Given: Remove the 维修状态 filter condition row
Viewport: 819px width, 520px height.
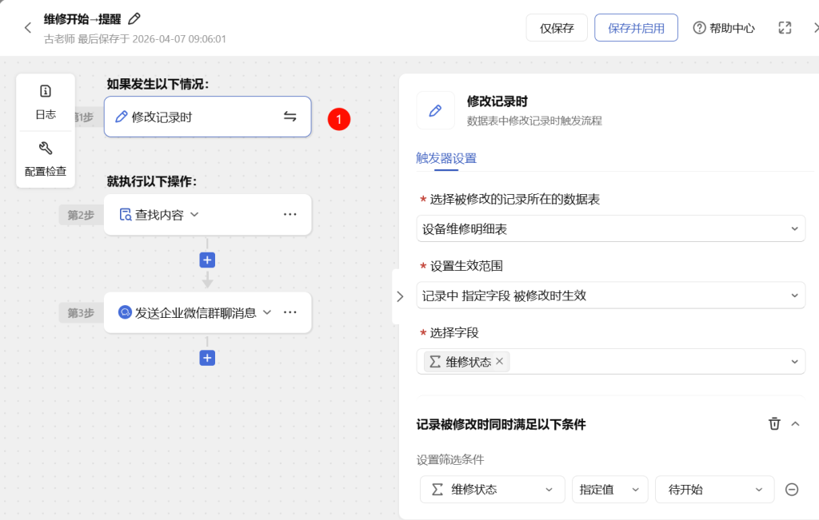Looking at the screenshot, I should 792,489.
